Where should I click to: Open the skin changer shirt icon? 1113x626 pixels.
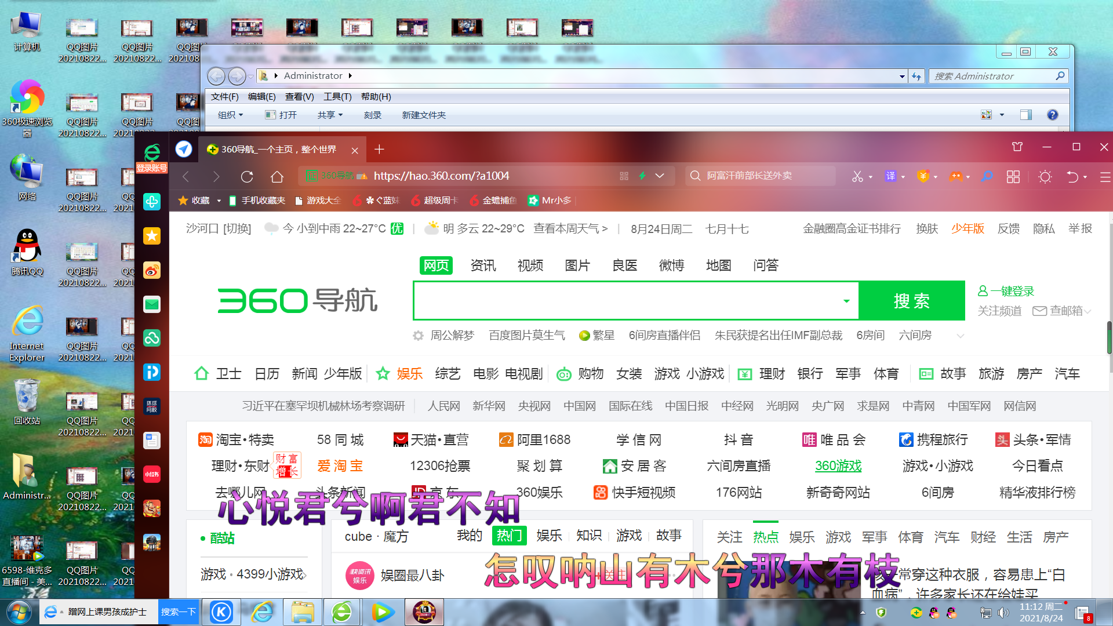[x=1017, y=147]
